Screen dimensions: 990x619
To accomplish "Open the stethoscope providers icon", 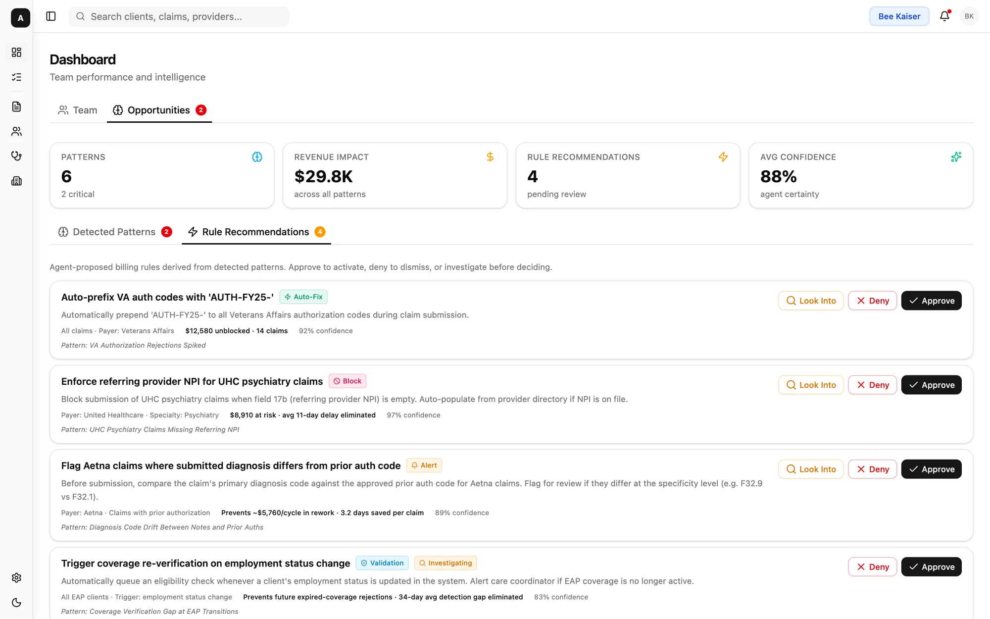I will [x=16, y=156].
